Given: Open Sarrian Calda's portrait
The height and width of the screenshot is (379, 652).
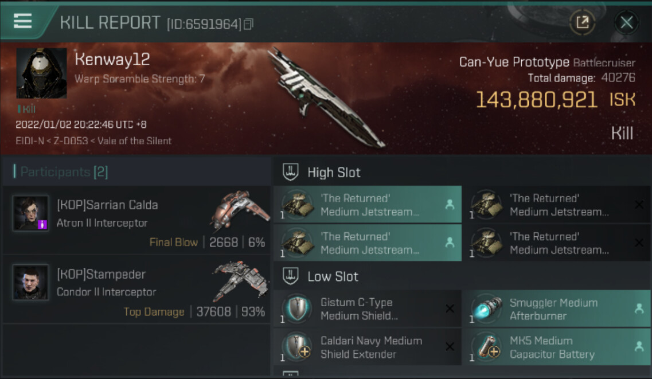Looking at the screenshot, I should tap(31, 214).
